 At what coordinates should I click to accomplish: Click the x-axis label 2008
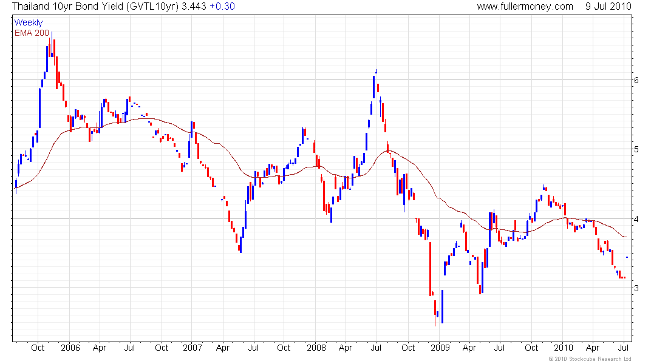point(316,348)
